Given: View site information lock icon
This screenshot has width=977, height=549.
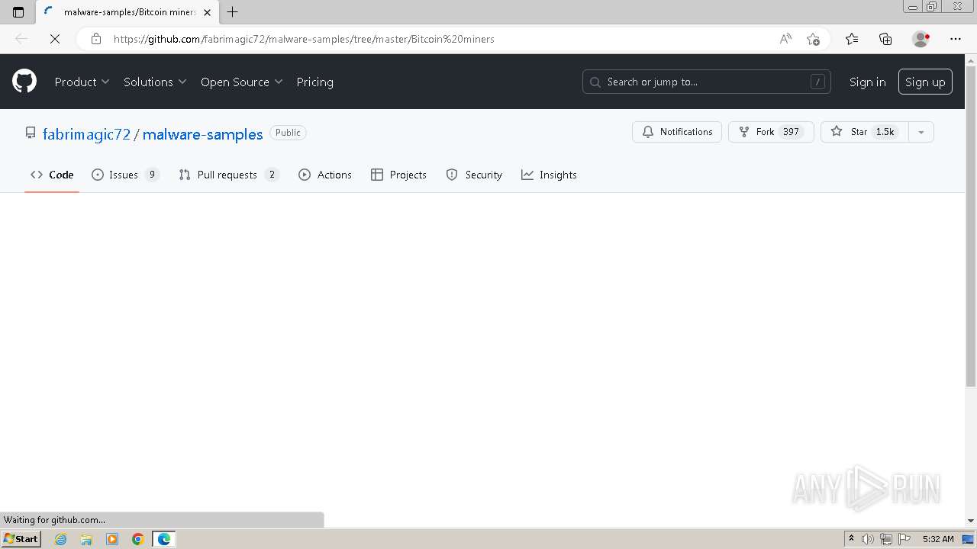Looking at the screenshot, I should pos(96,39).
